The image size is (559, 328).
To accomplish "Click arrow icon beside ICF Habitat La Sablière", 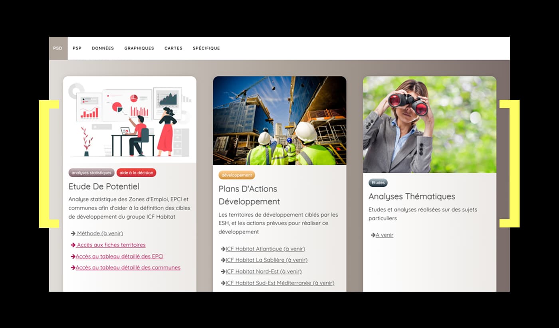I will point(223,260).
